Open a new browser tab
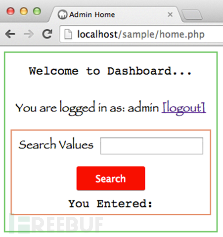223x237 pixels. pos(192,14)
